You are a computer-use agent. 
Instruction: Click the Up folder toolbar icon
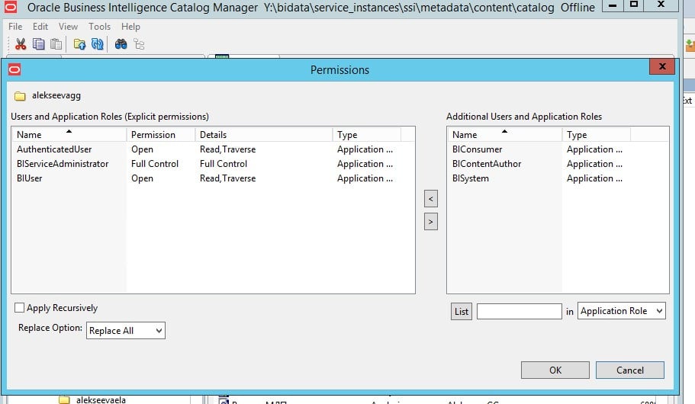click(x=79, y=44)
